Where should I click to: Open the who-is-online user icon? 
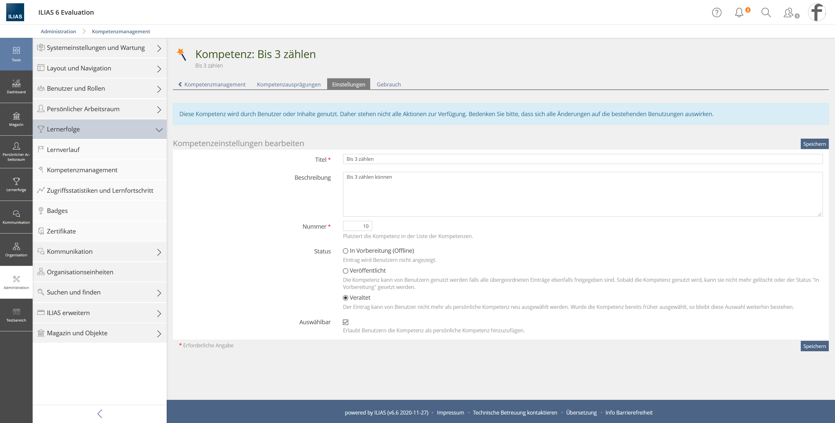789,12
